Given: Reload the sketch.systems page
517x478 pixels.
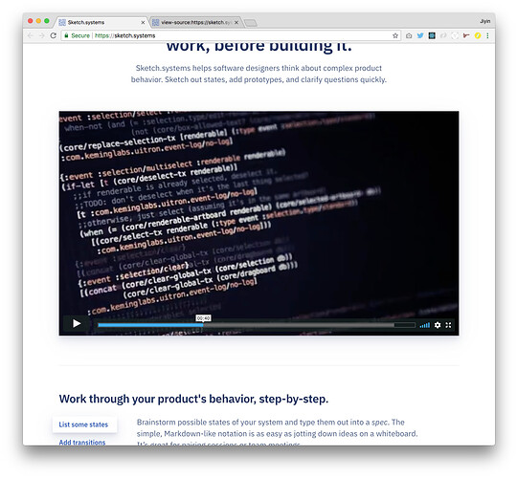Looking at the screenshot, I should tap(53, 35).
